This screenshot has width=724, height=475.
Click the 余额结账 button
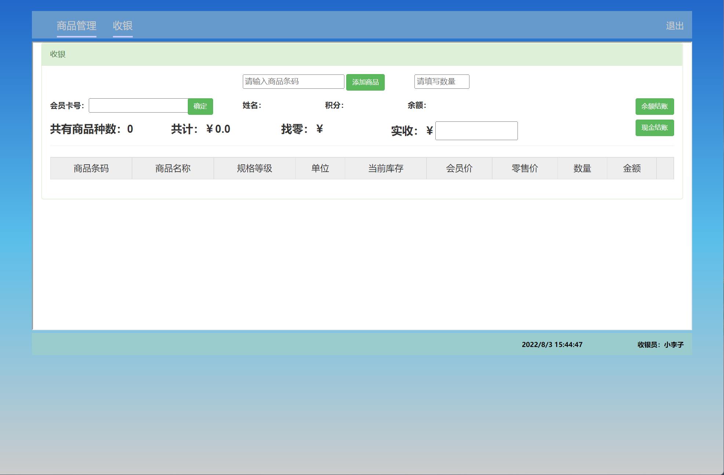point(654,106)
